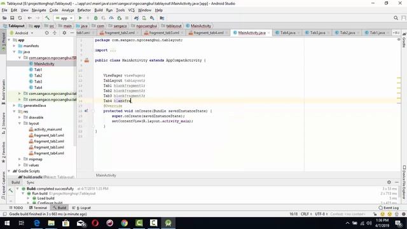Open File Explorer from the taskbar
The height and width of the screenshot is (229, 407).
click(x=51, y=223)
